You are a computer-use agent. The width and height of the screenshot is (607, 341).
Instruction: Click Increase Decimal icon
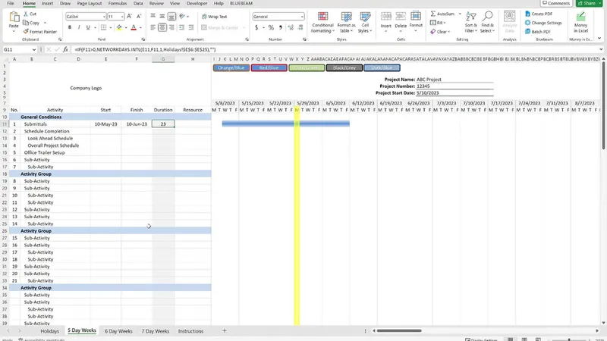(x=291, y=27)
